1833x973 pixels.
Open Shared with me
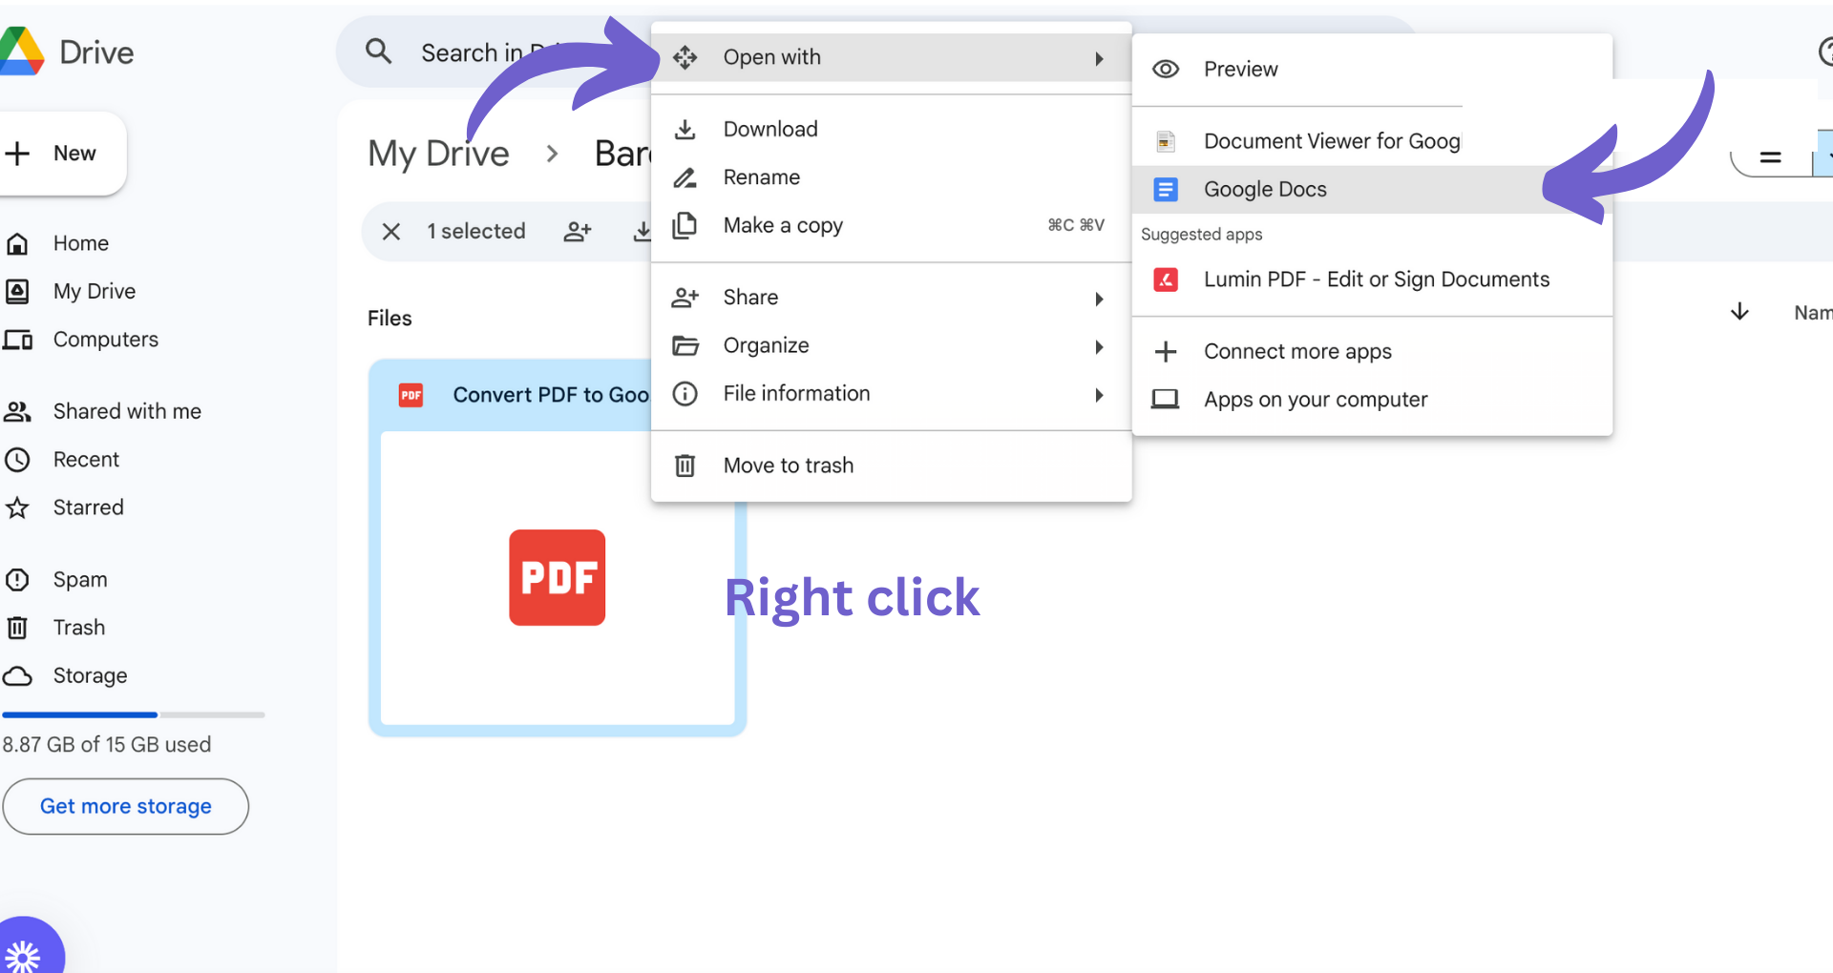click(126, 411)
